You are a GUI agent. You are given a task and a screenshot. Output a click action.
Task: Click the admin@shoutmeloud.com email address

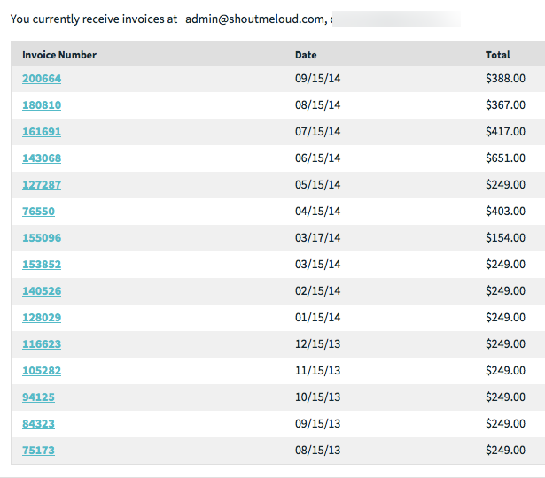[x=256, y=19]
